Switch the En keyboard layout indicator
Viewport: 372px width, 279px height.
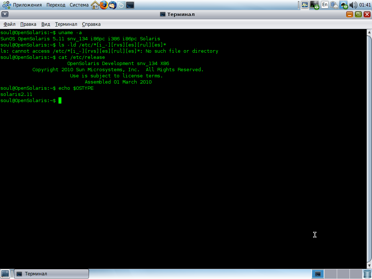325,5
